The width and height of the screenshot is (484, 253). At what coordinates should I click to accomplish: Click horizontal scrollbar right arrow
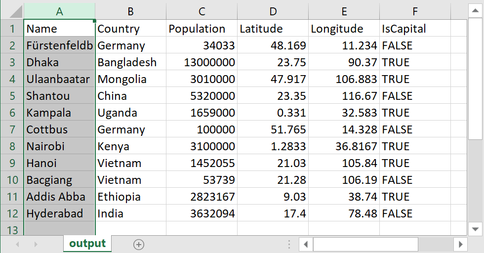460,244
